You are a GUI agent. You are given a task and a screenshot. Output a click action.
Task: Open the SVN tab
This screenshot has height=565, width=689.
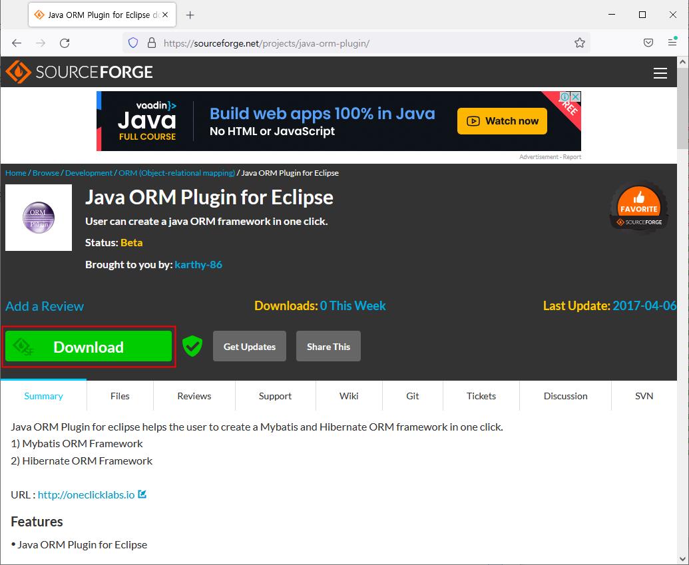pyautogui.click(x=644, y=396)
